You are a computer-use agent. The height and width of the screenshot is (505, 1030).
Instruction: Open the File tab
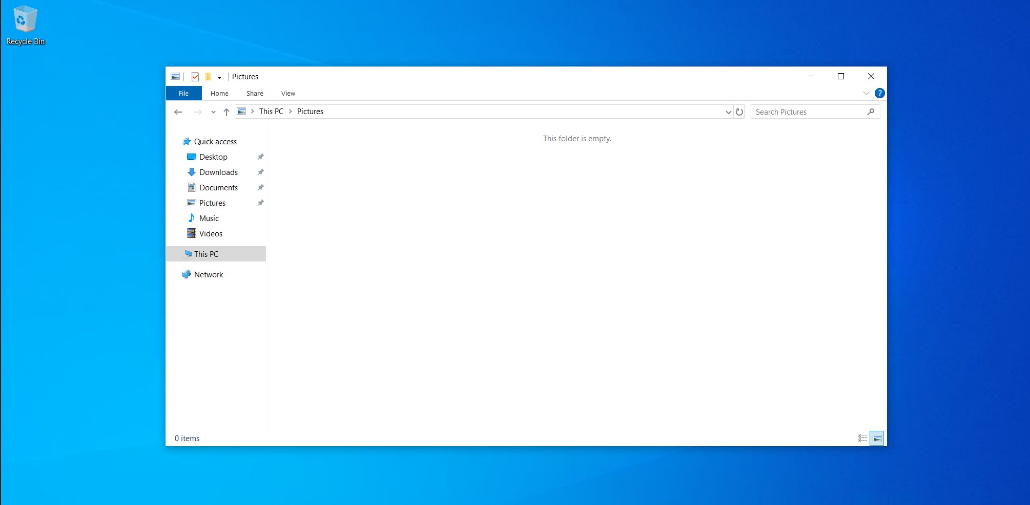coord(183,93)
